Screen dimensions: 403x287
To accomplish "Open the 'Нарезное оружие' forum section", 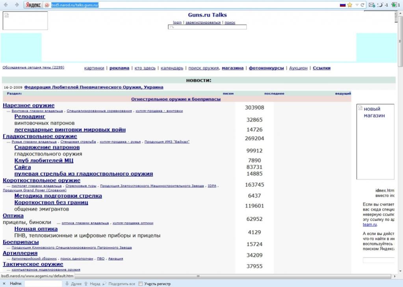I will (x=28, y=105).
